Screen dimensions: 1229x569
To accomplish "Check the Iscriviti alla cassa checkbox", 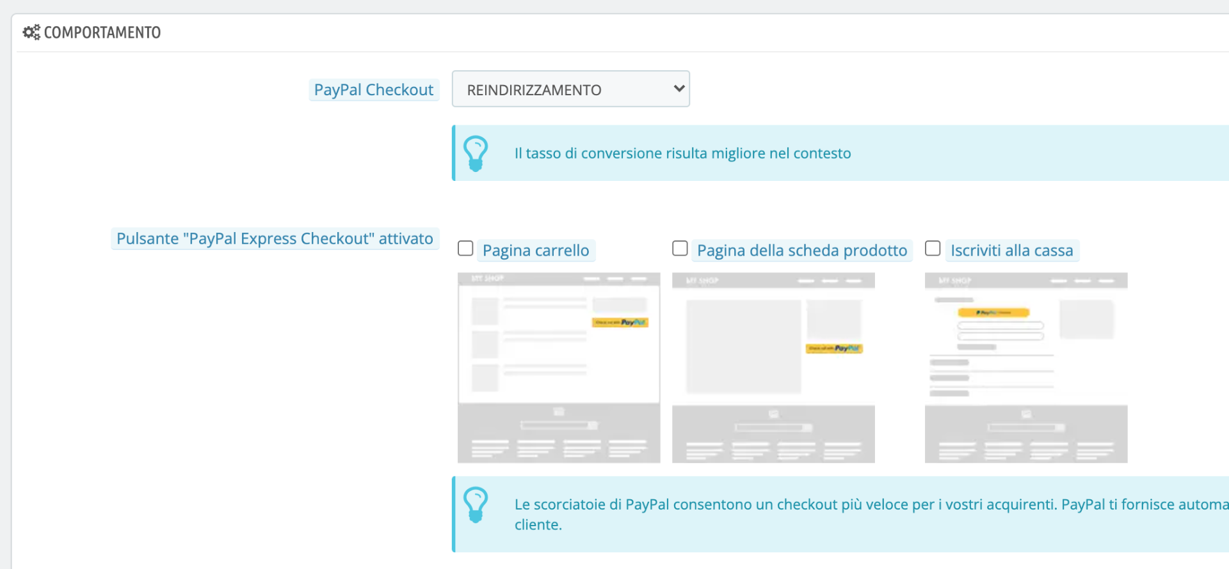I will point(933,248).
